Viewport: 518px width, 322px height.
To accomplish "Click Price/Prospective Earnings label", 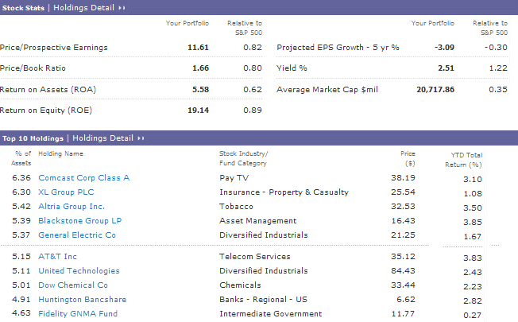I will (x=54, y=48).
